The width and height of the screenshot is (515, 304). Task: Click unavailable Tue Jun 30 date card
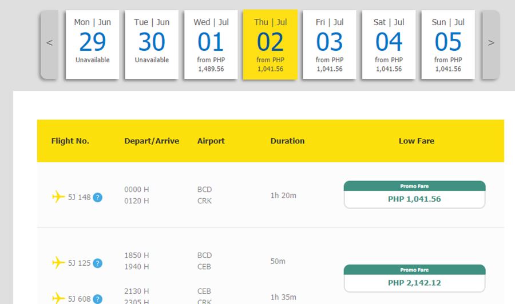pyautogui.click(x=152, y=44)
